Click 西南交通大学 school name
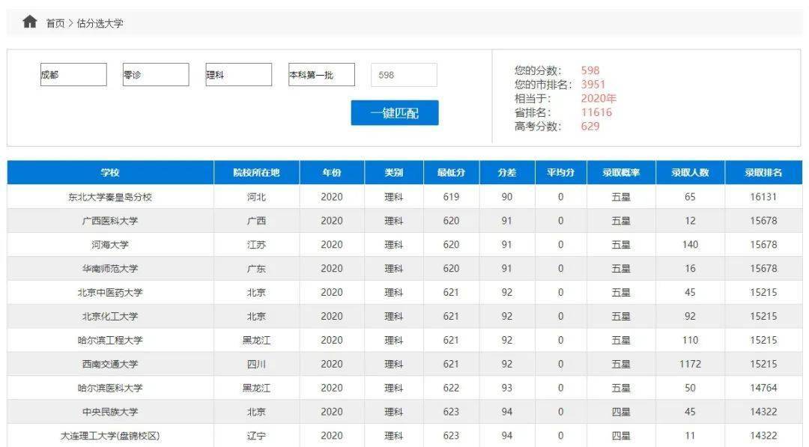Viewport: 809px width, 447px height. (110, 365)
